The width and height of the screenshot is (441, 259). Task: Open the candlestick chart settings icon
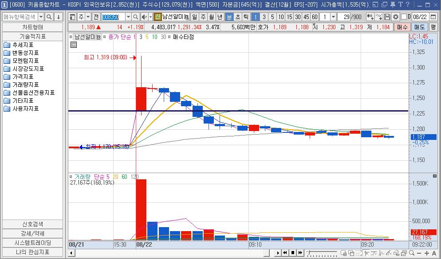click(x=370, y=17)
